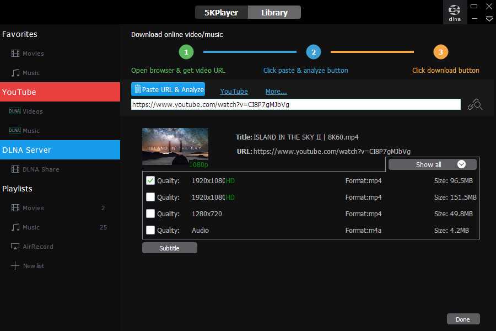Open the More... link
Image resolution: width=496 pixels, height=331 pixels.
pos(276,92)
